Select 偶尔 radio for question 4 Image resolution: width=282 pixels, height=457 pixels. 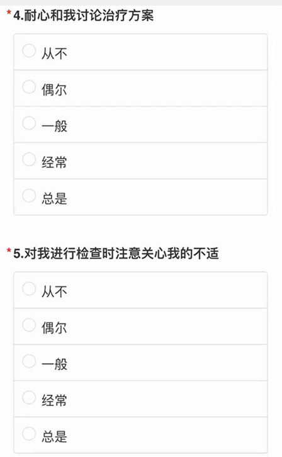pos(29,87)
